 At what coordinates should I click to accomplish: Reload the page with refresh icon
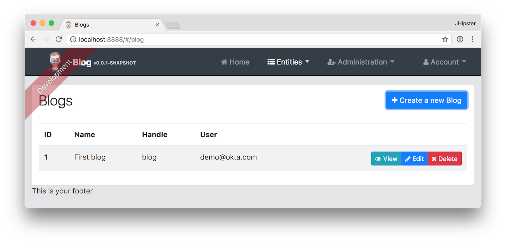pos(59,39)
